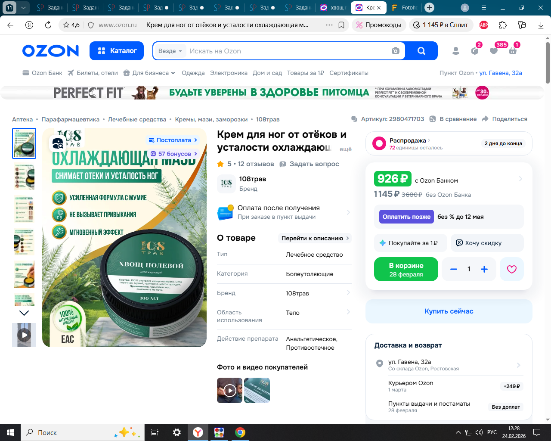This screenshot has height=441, width=551.
Task: Open Windows Settings from taskbar
Action: click(x=177, y=432)
